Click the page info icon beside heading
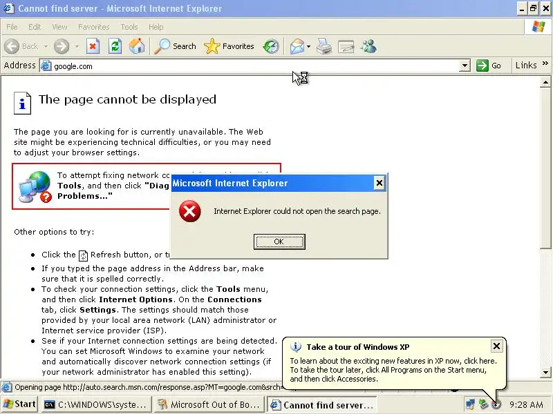 coord(22,103)
